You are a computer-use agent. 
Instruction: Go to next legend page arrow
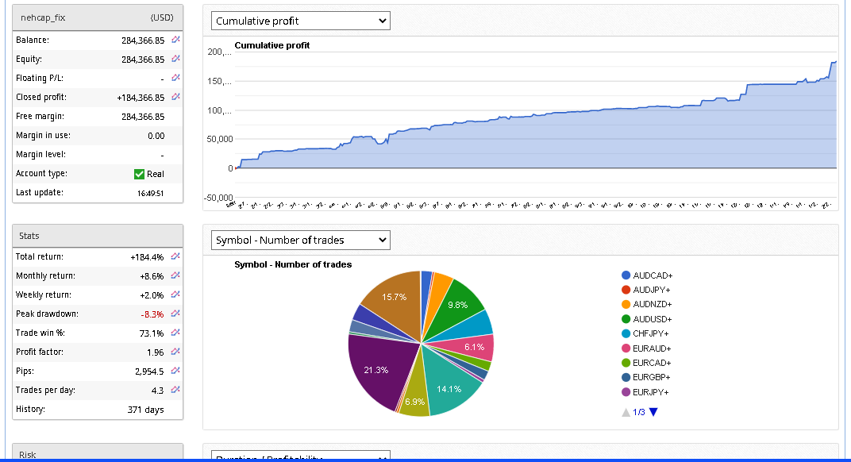click(x=653, y=412)
